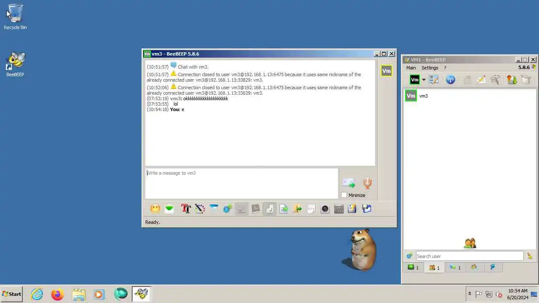The width and height of the screenshot is (539, 303).
Task: Open the Settings menu in VM1 window
Action: coord(430,68)
